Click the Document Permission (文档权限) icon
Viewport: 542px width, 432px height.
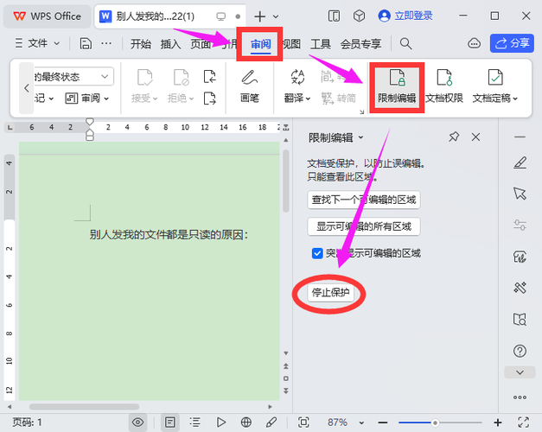444,86
